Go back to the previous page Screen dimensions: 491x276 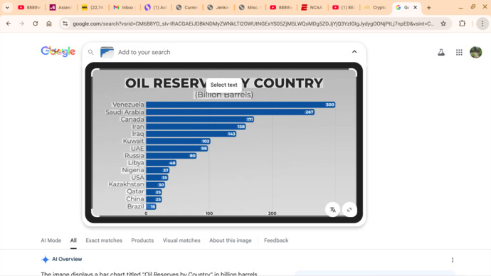[9, 23]
